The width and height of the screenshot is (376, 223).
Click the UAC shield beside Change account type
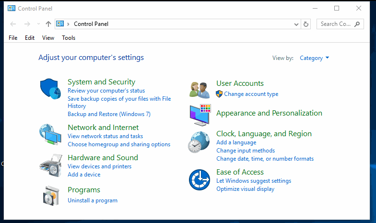coord(219,94)
